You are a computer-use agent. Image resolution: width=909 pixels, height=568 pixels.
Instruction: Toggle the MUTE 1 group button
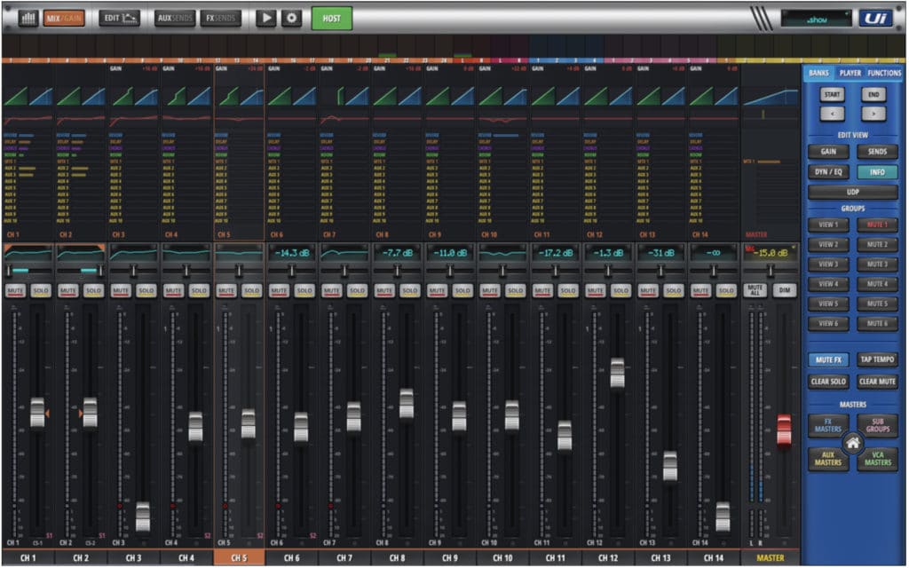[x=876, y=225]
